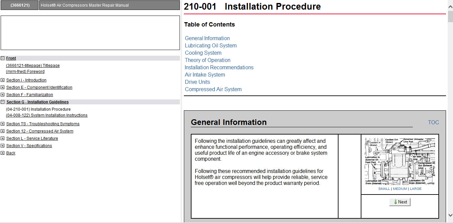The width and height of the screenshot is (453, 223).
Task: Open the Lubricating Oil System link
Action: pyautogui.click(x=211, y=46)
